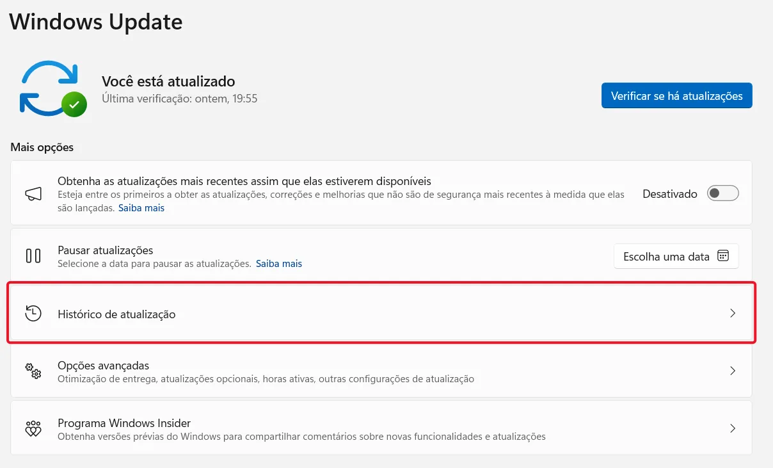Click the history clock icon

pyautogui.click(x=33, y=313)
